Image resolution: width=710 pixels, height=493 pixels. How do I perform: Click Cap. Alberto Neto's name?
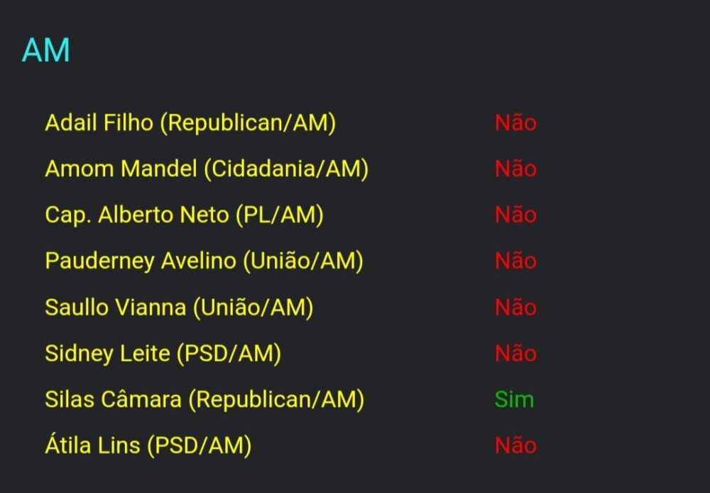click(x=137, y=215)
